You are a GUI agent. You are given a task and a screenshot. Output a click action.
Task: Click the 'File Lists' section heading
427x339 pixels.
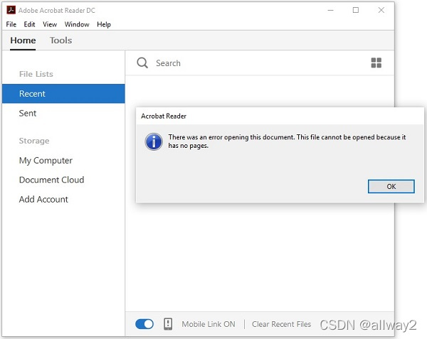click(36, 74)
